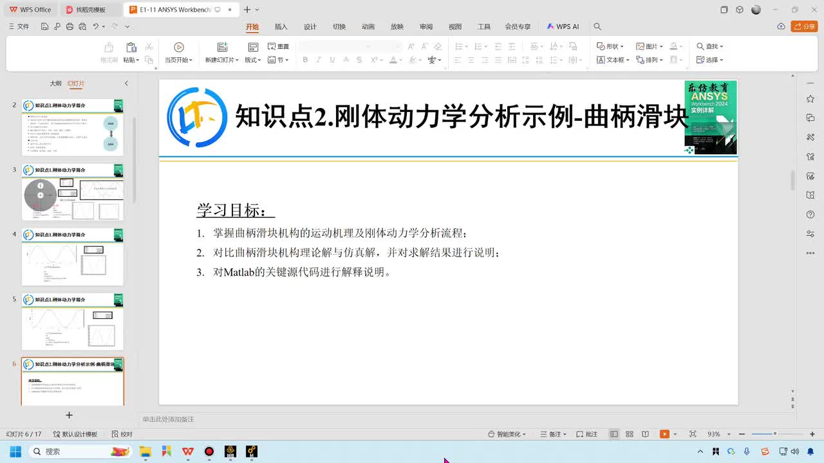Open the 切换 transitions tab
This screenshot has height=463, width=824.
[x=339, y=26]
